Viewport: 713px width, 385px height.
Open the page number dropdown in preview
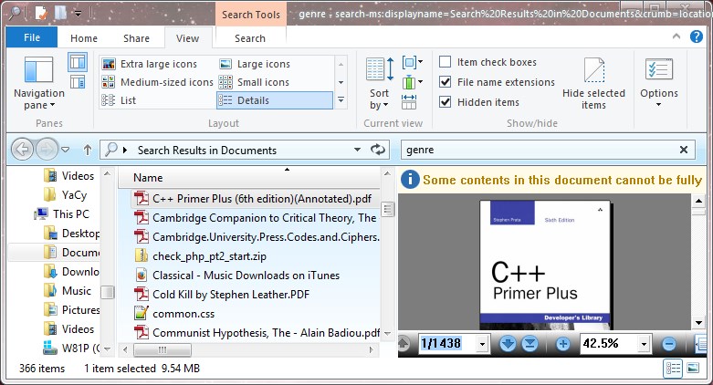482,344
